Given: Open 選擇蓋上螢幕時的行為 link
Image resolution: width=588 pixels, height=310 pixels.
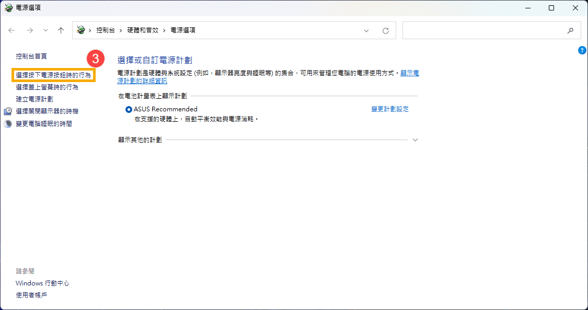Looking at the screenshot, I should pyautogui.click(x=47, y=87).
